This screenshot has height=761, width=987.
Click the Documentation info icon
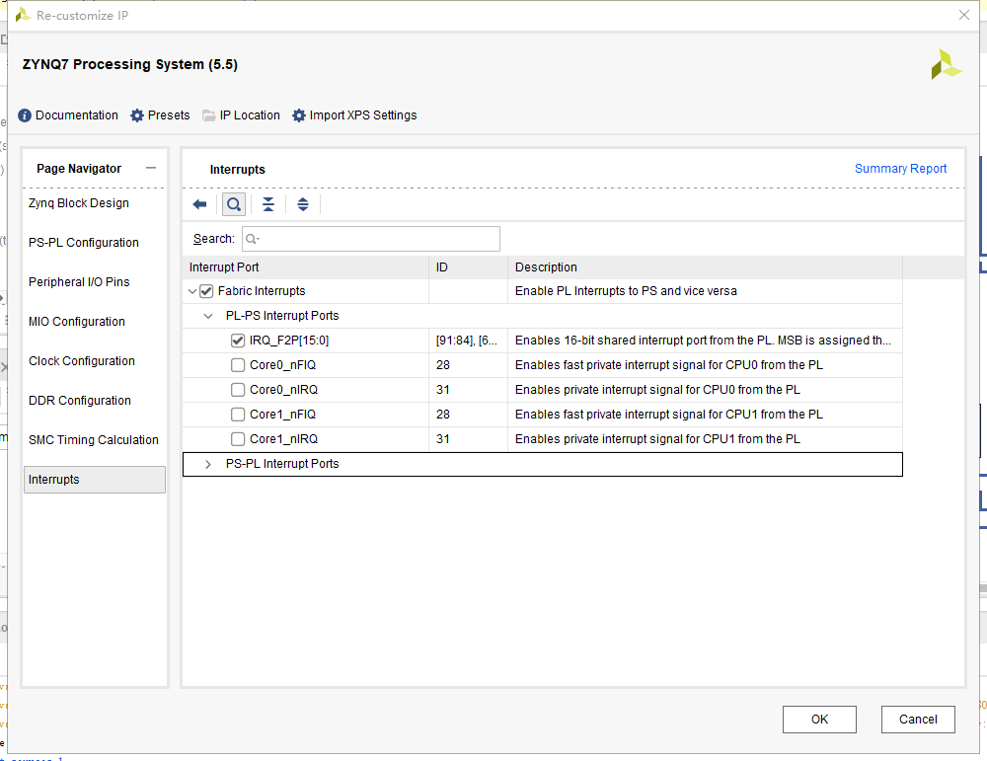pyautogui.click(x=25, y=115)
